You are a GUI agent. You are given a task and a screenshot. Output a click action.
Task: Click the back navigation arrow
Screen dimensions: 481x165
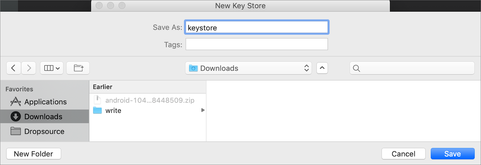(x=14, y=68)
